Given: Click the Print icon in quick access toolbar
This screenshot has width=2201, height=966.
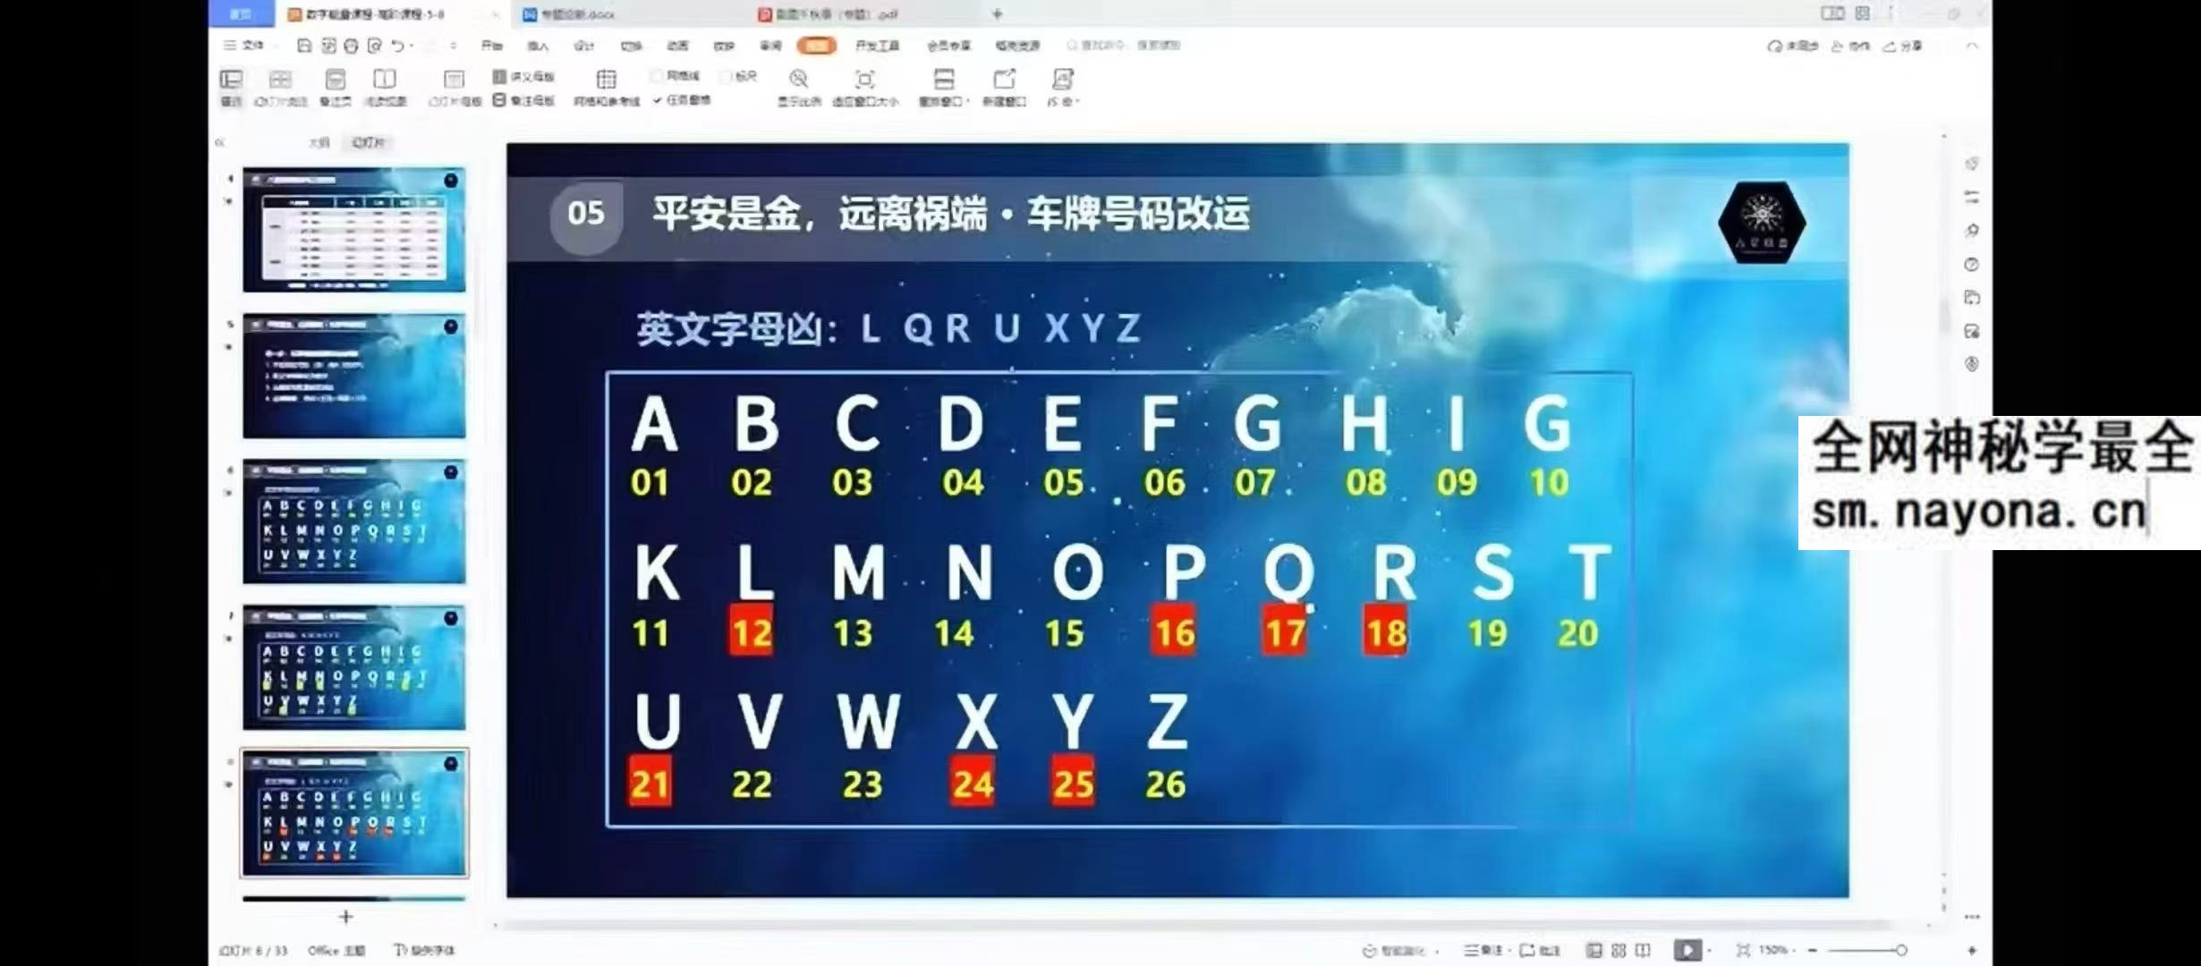Looking at the screenshot, I should 351,46.
